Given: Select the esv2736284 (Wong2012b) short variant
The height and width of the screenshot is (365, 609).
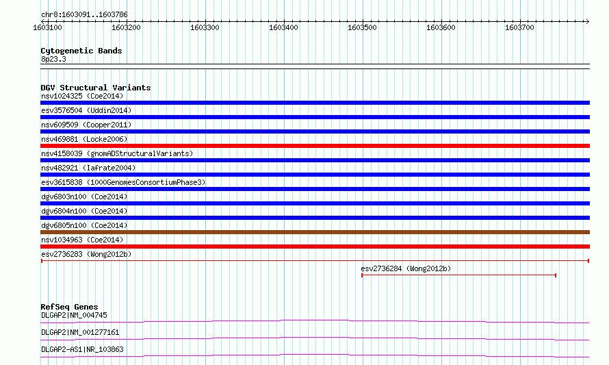Looking at the screenshot, I should pos(458,275).
